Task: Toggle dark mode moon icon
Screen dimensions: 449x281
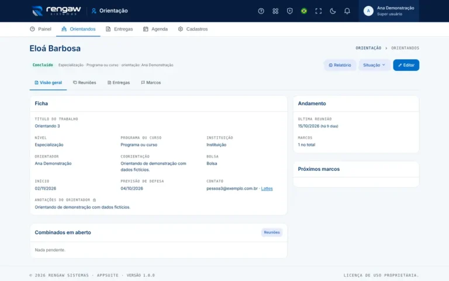Action: coord(333,11)
